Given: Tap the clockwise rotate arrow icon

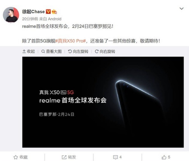Looking at the screenshot, I should pos(97,51).
